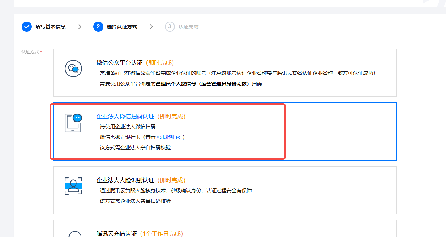This screenshot has height=237, width=446.
Task: Click text 该方式需企业法人亲自扫码校验 under 人脸识别认证
Action: pyautogui.click(x=136, y=201)
